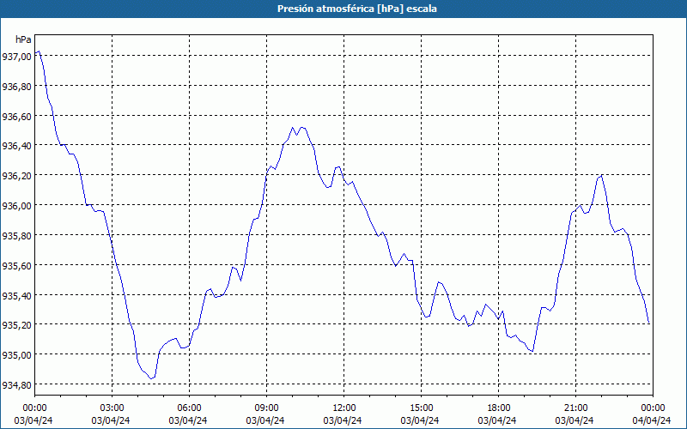Select the 936,20 pressure axis label
This screenshot has height=429, width=687.
click(16, 176)
